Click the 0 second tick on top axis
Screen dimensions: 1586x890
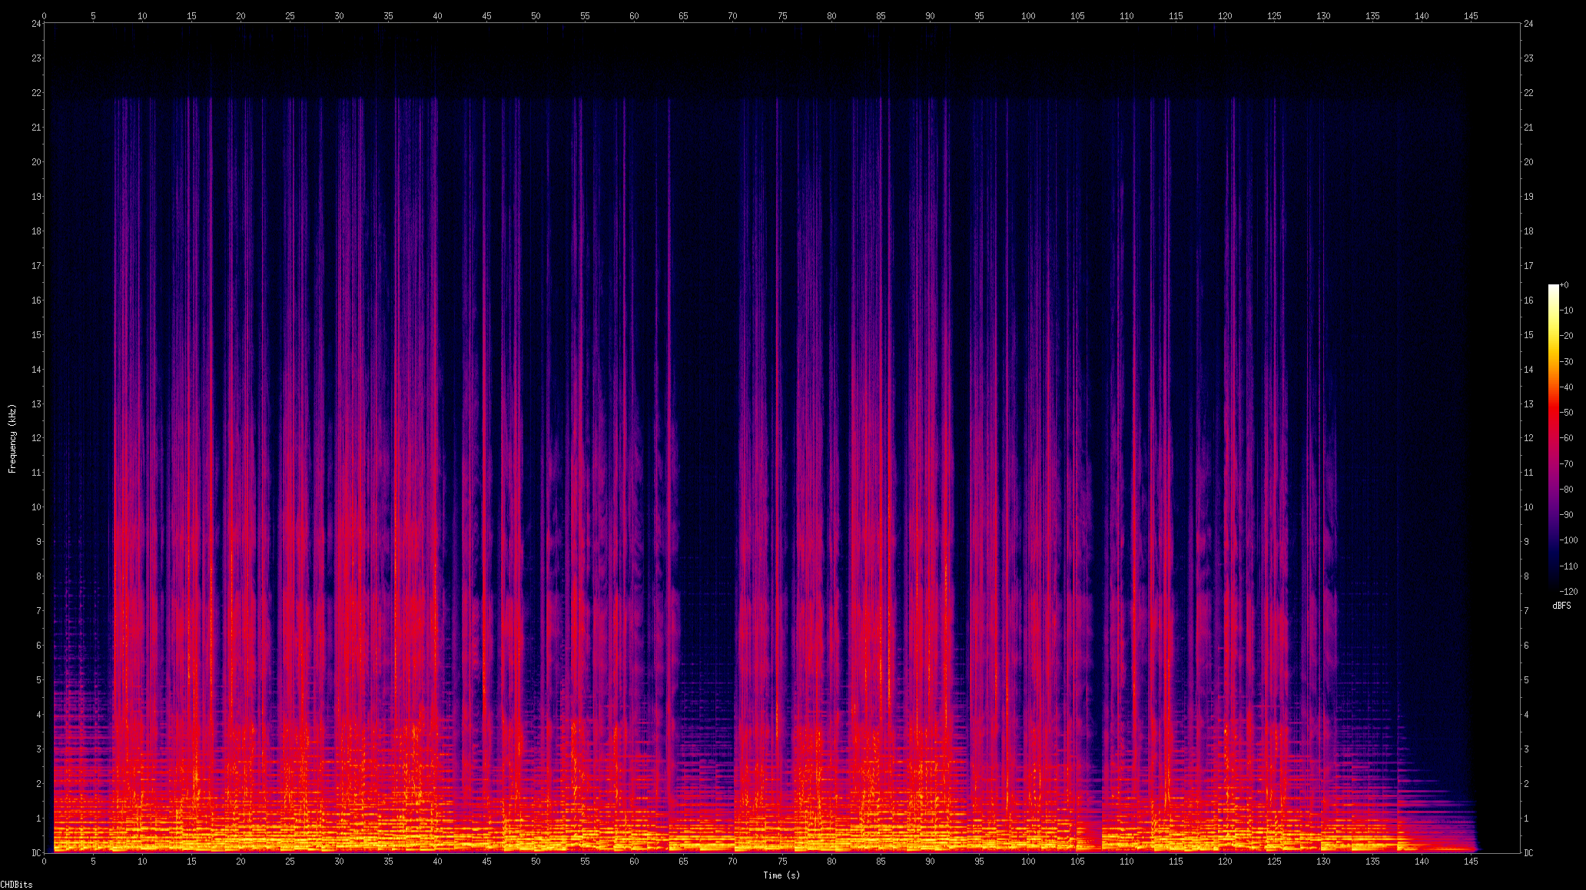[44, 15]
